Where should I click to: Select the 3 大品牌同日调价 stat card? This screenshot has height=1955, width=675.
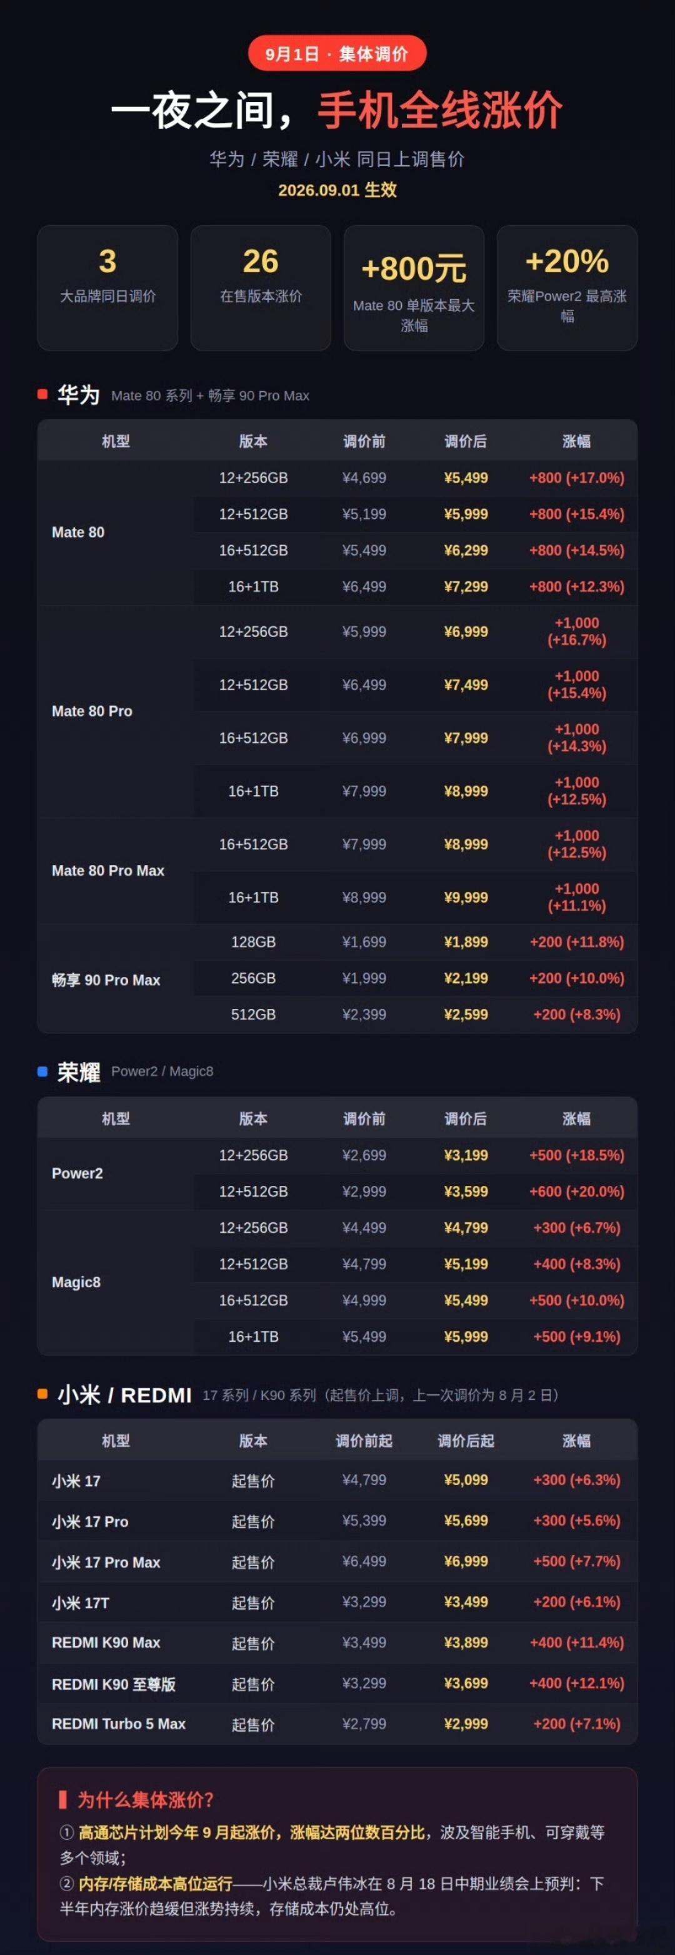click(x=107, y=288)
